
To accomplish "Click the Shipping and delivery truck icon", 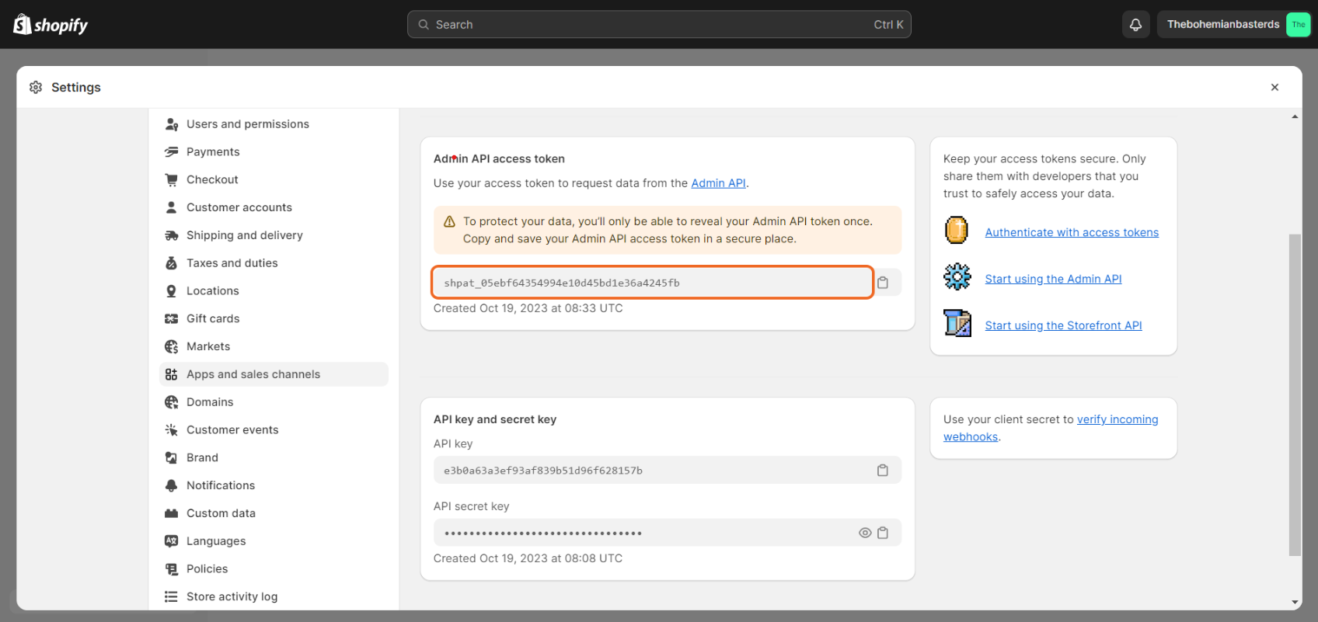I will (172, 235).
